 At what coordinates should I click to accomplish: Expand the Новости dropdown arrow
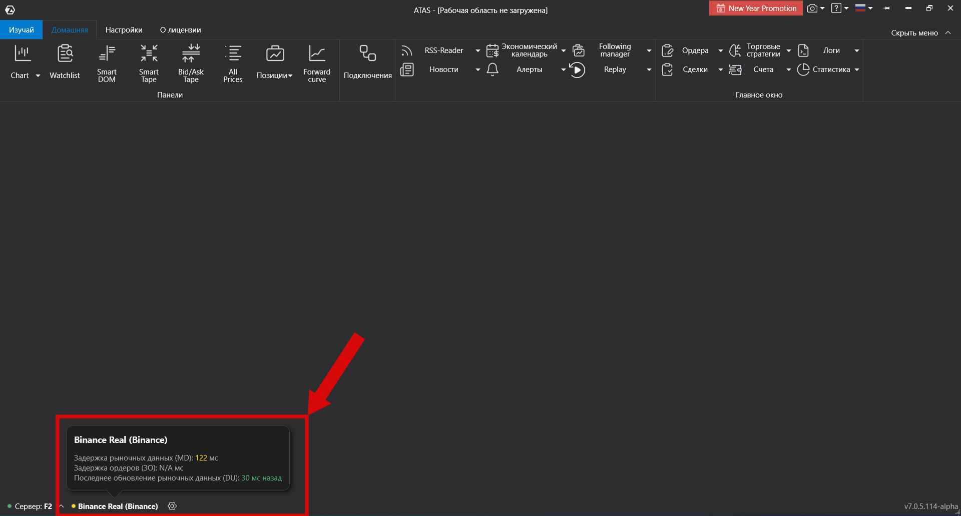coord(477,69)
